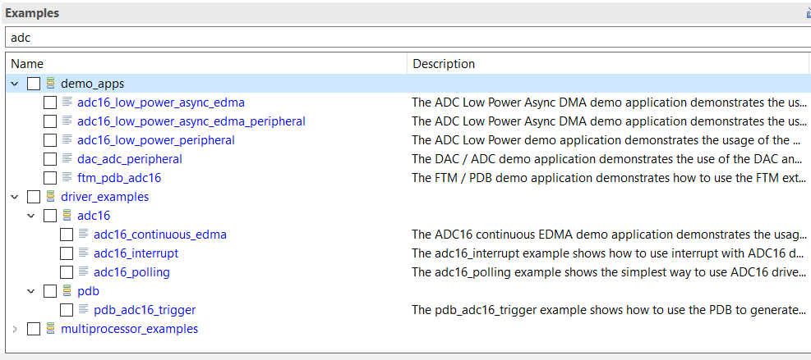Check the adc16_low_power_async_edma checkbox

[50, 103]
